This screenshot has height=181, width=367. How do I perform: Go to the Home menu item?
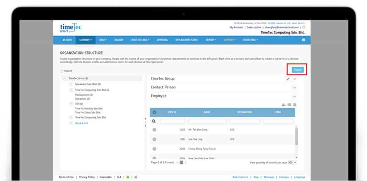(67, 40)
